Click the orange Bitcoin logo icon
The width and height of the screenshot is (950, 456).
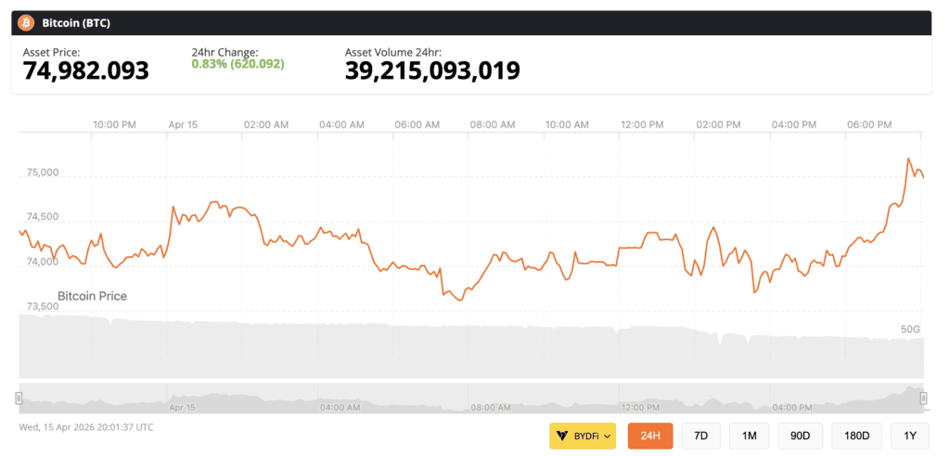(26, 22)
